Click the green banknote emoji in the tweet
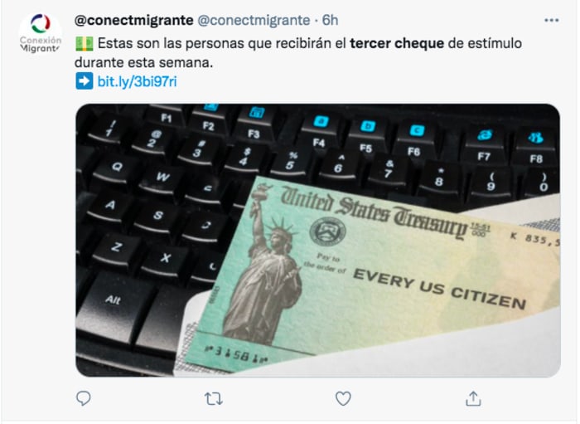The height and width of the screenshot is (424, 580). [x=85, y=44]
